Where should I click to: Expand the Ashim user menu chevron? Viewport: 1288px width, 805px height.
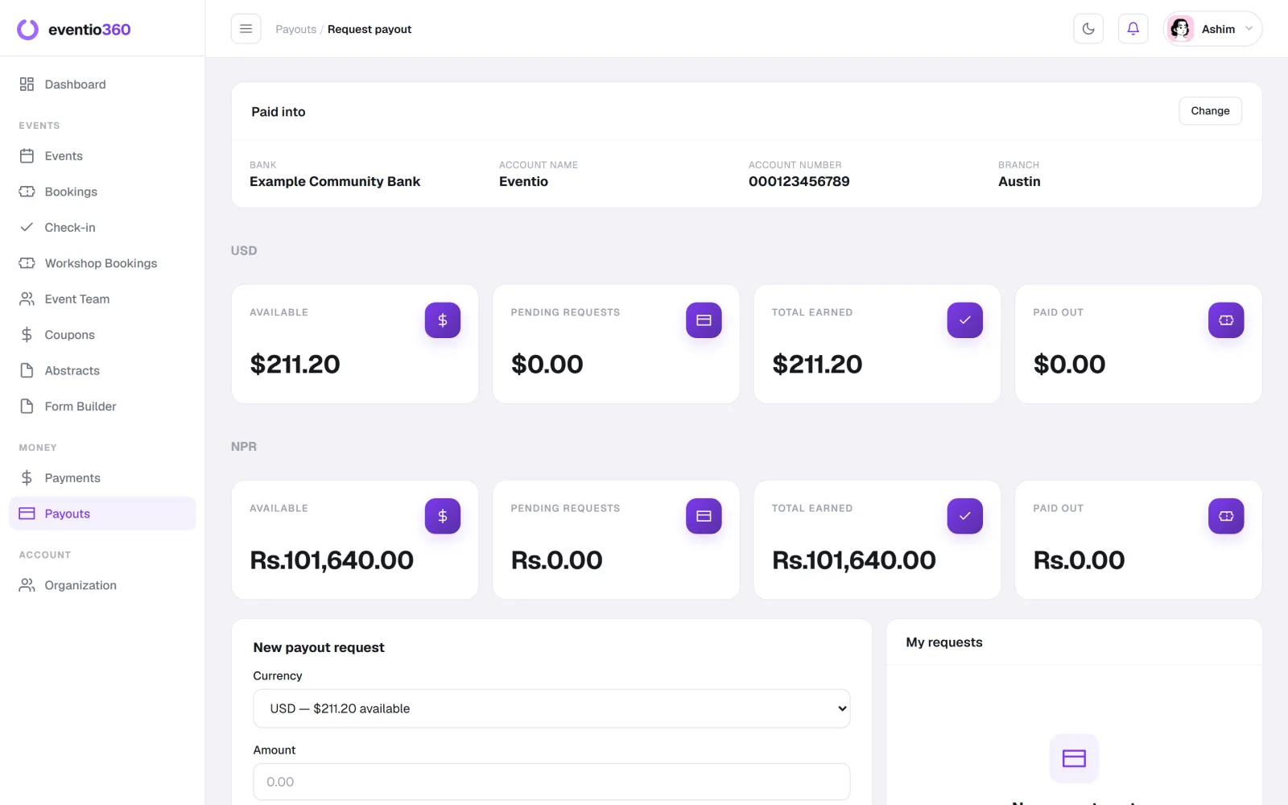pyautogui.click(x=1249, y=29)
